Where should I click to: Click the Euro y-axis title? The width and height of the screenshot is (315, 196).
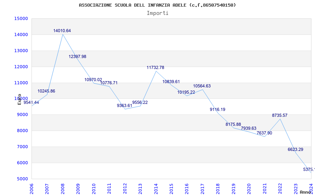(x=19, y=100)
